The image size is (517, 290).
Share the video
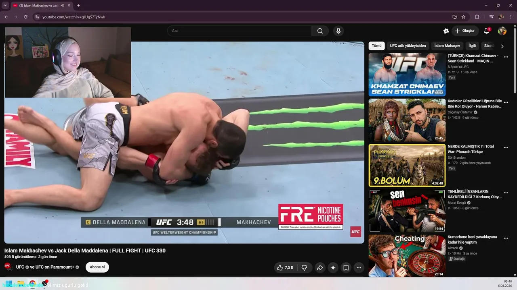click(320, 267)
